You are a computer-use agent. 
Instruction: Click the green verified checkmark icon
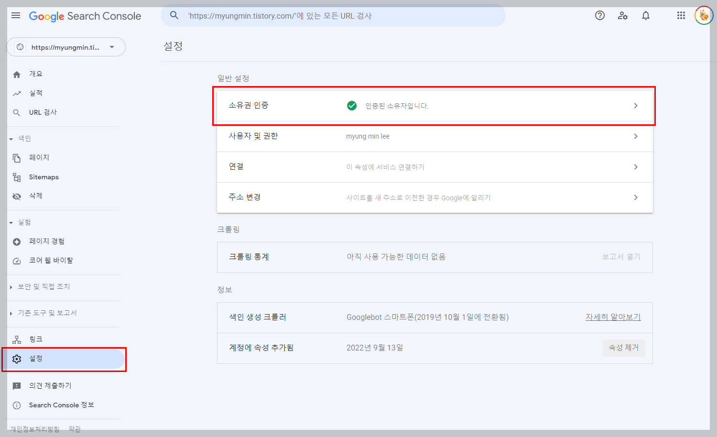coord(352,106)
